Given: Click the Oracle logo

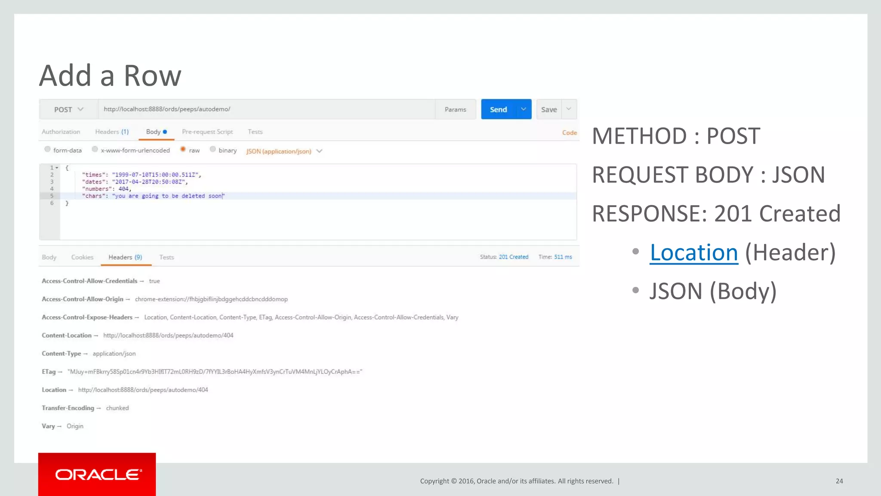Looking at the screenshot, I should pos(97,474).
